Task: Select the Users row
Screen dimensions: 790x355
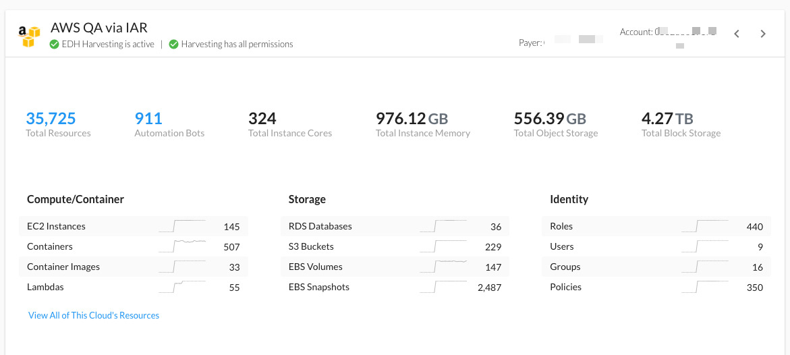Action: click(656, 246)
